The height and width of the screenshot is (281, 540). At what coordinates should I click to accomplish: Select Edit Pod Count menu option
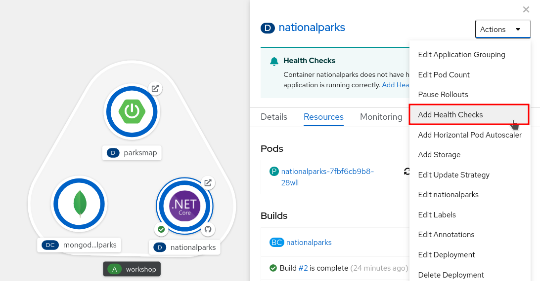coord(444,75)
